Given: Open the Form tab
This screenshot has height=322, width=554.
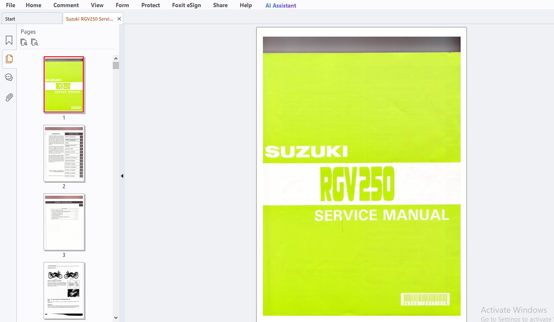Looking at the screenshot, I should (122, 5).
